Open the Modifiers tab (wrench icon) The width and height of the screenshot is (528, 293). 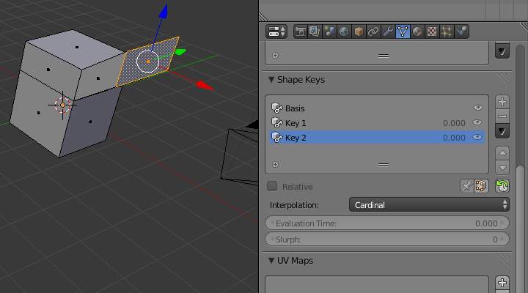click(388, 31)
